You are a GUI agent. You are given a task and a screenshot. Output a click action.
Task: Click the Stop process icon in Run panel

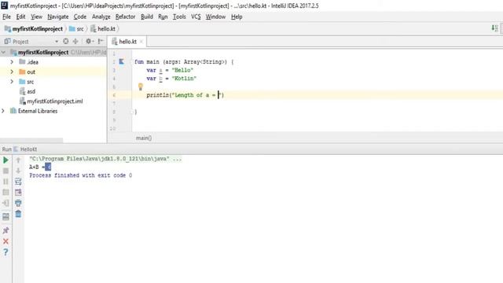pos(6,171)
